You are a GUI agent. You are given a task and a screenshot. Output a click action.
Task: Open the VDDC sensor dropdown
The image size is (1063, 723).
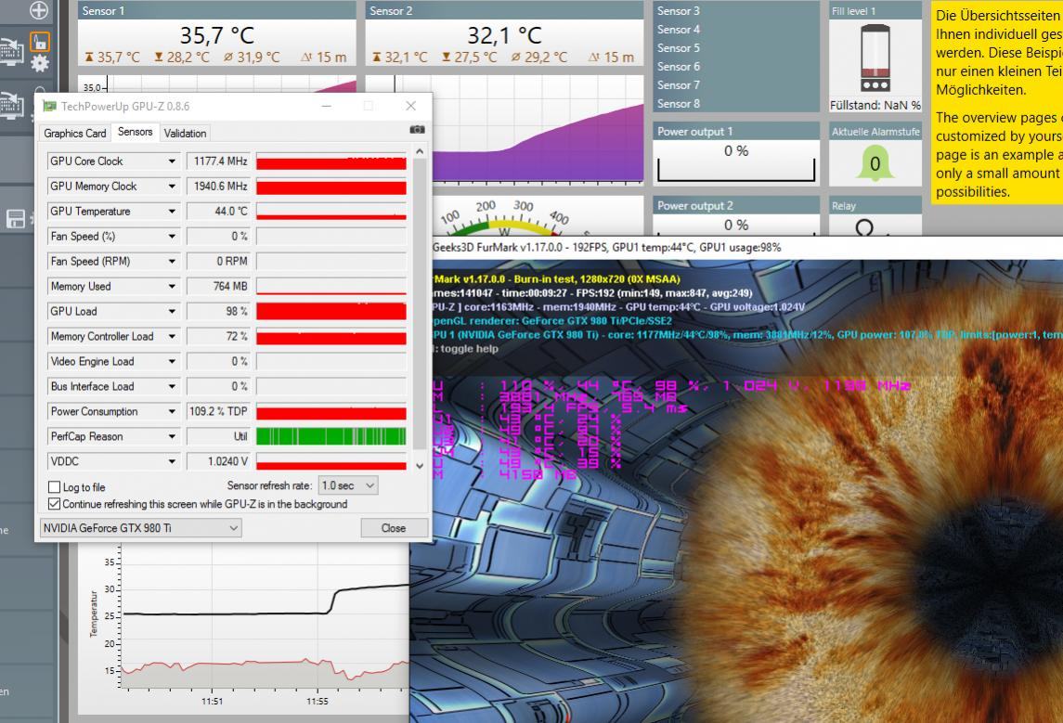click(172, 461)
